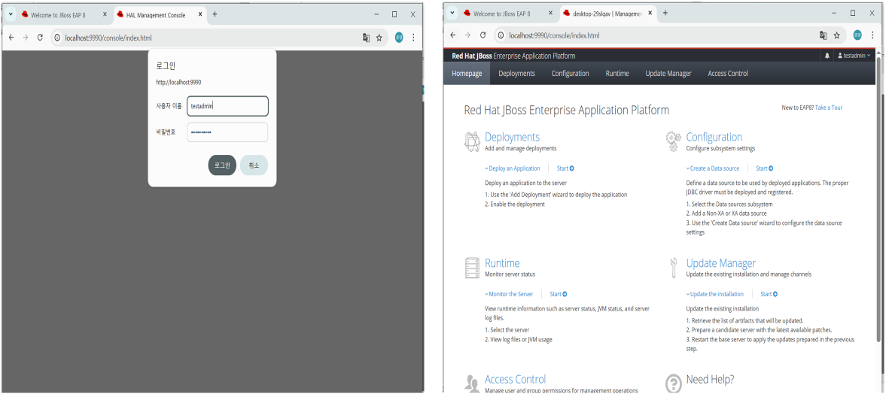886x406 pixels.
Task: Click Start next to Create a Data source
Action: [x=765, y=168]
